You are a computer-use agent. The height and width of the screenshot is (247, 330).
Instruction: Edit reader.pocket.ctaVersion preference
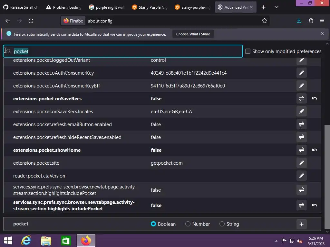point(301,176)
